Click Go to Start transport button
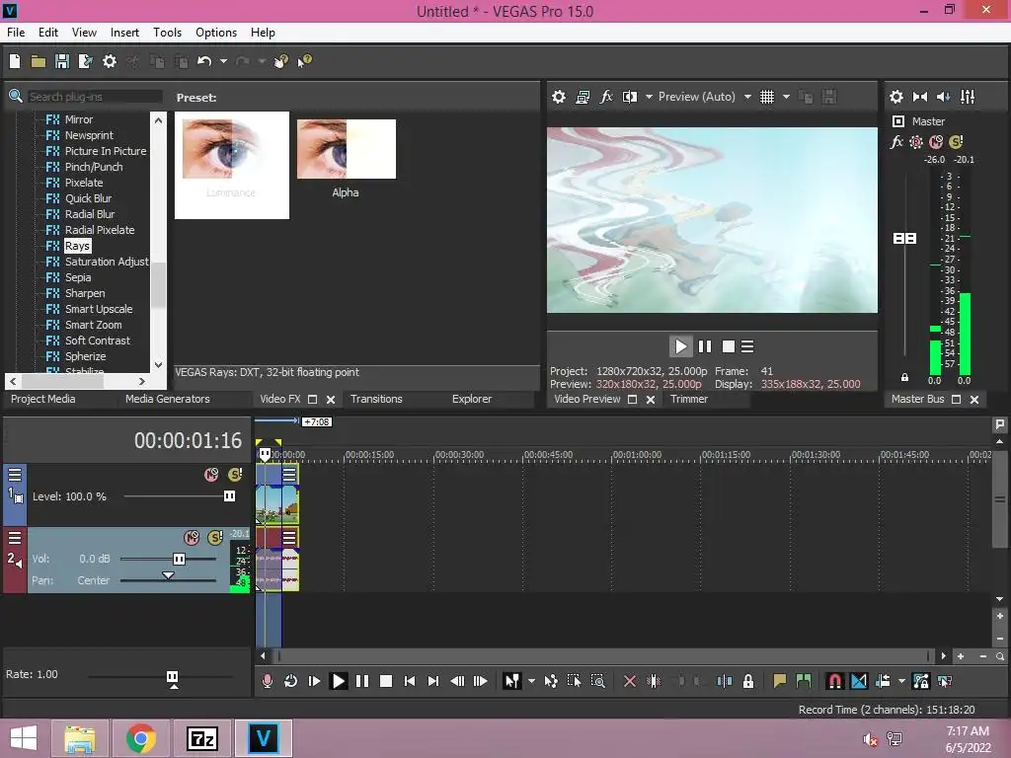Screen dimensions: 1011x758 tap(410, 681)
